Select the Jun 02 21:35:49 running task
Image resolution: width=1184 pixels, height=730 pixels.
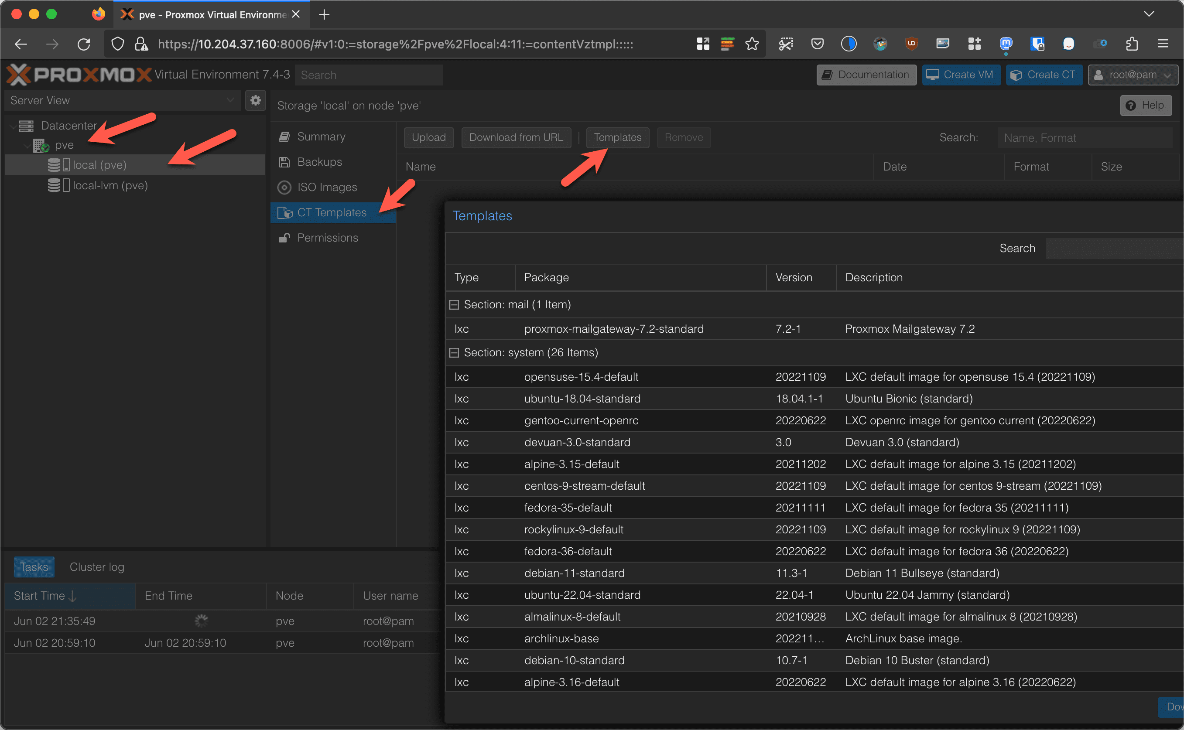coord(223,621)
